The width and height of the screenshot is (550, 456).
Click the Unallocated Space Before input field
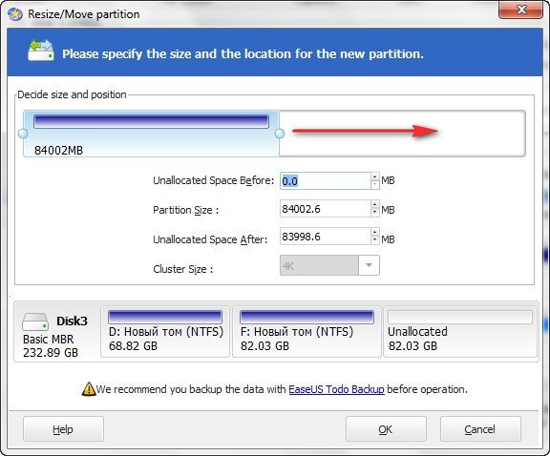point(326,181)
